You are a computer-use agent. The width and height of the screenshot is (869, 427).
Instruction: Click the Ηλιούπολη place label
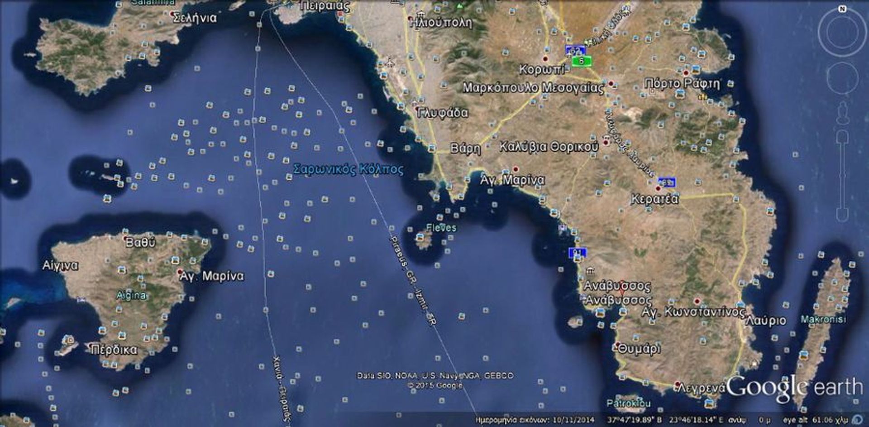[x=441, y=22]
